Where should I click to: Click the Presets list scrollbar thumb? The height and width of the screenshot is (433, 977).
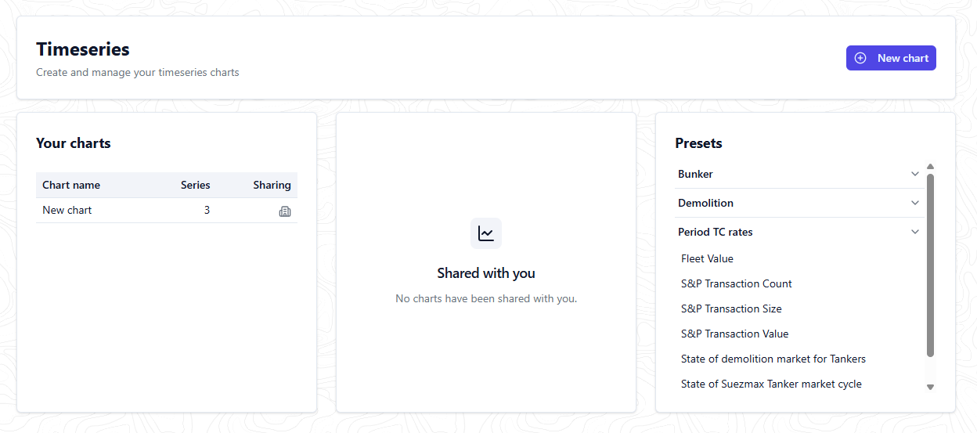(930, 265)
